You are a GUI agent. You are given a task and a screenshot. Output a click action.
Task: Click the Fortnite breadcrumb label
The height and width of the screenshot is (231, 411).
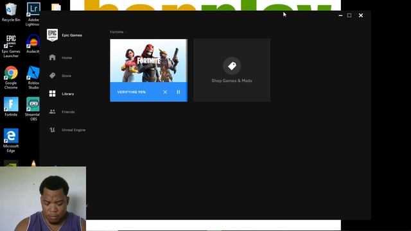[117, 32]
